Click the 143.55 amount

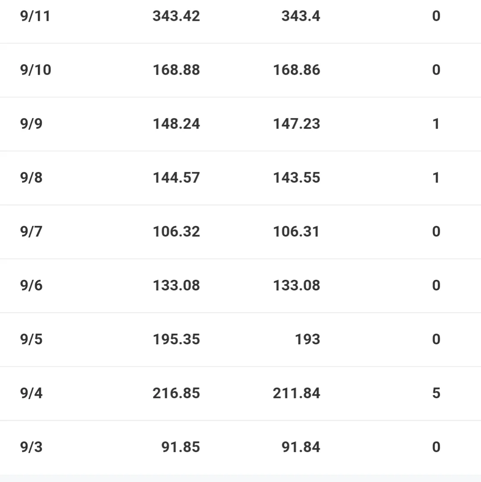[296, 178]
